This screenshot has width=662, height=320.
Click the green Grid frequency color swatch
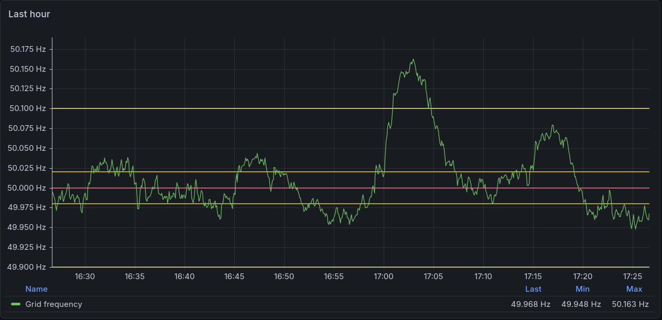[x=16, y=304]
